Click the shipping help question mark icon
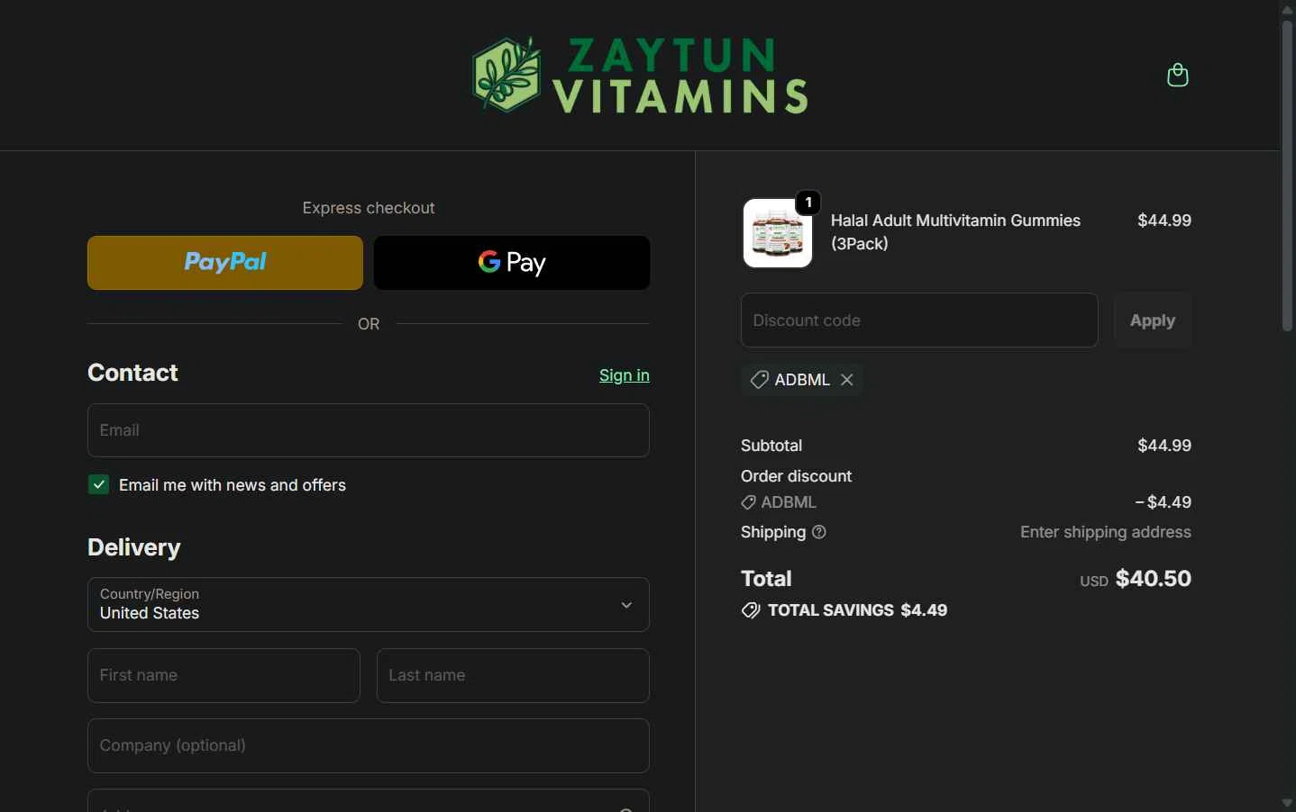This screenshot has height=812, width=1296. pyautogui.click(x=818, y=532)
